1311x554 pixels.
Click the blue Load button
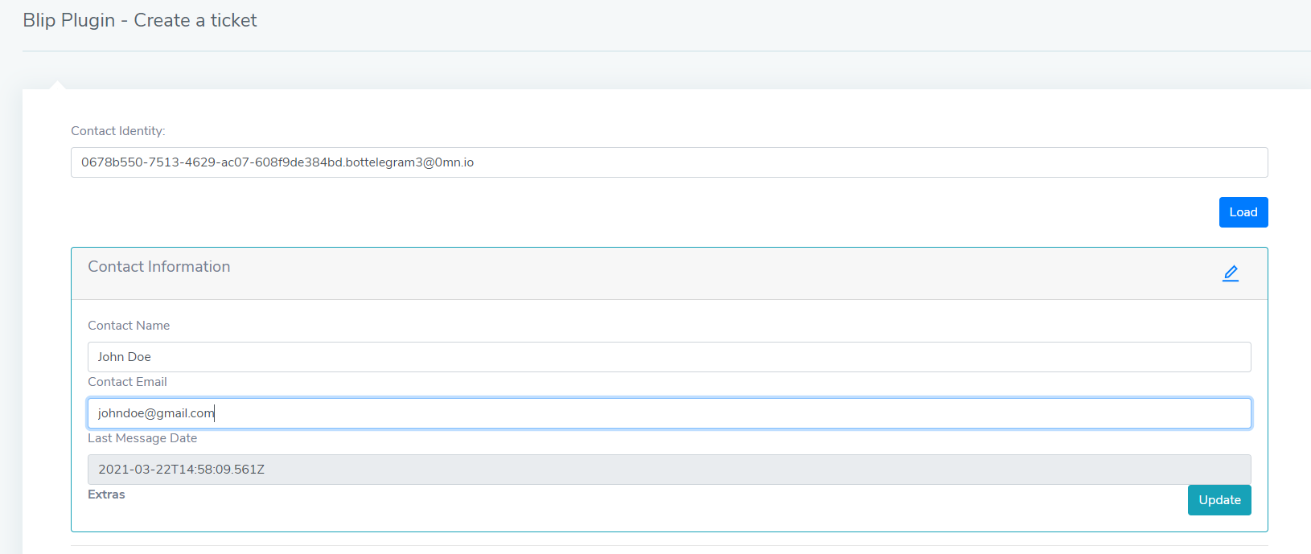tap(1243, 212)
